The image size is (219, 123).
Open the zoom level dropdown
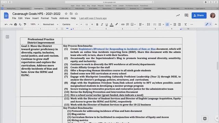(35, 24)
